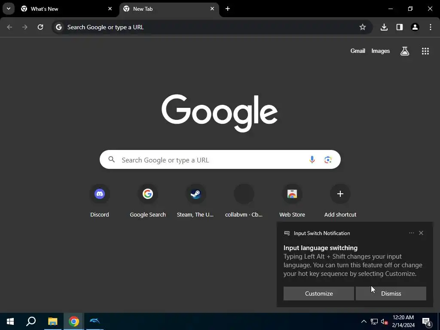Open Chrome three-dot menu

[431, 27]
